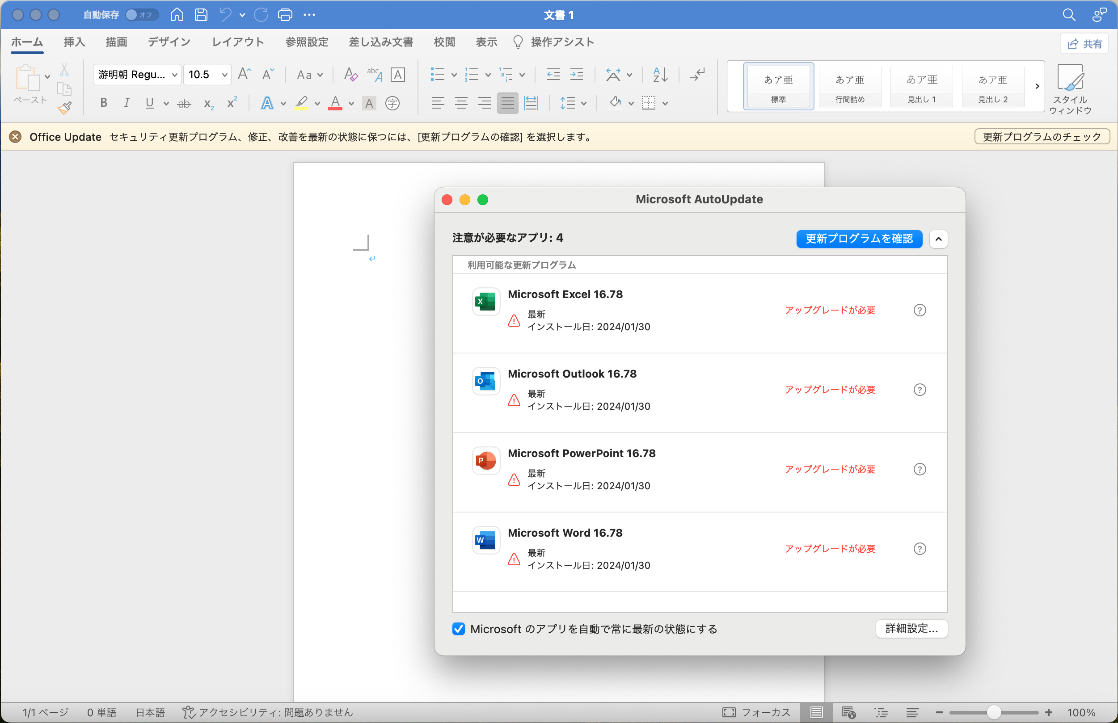Expand numbered list options arrow

coord(488,75)
